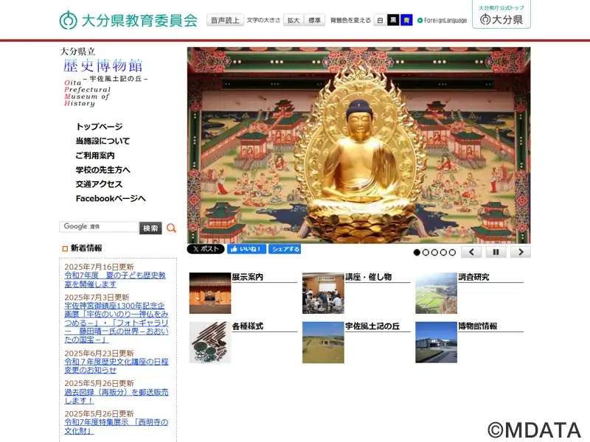The height and width of the screenshot is (442, 590).
Task: Click the orange magnifier search icon
Action: [x=171, y=228]
